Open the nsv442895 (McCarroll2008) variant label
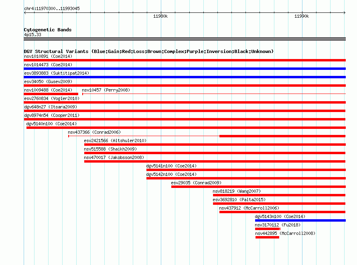357x265 pixels. (x=285, y=233)
